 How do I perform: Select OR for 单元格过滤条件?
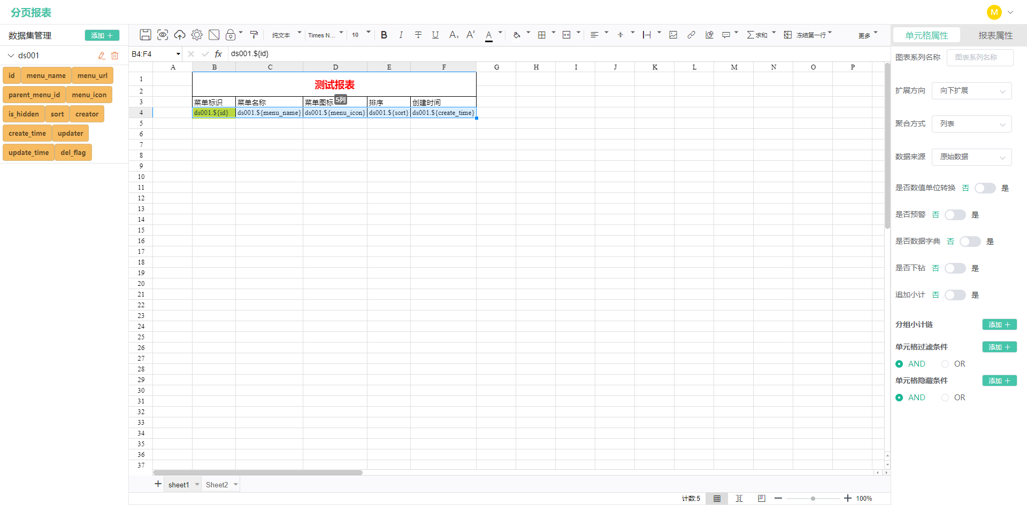click(954, 364)
